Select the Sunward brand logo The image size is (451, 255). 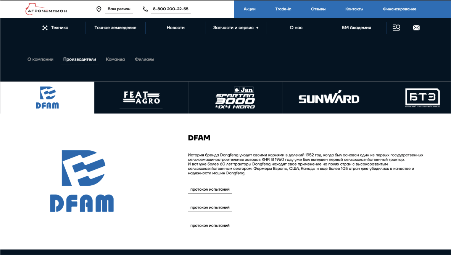click(329, 97)
